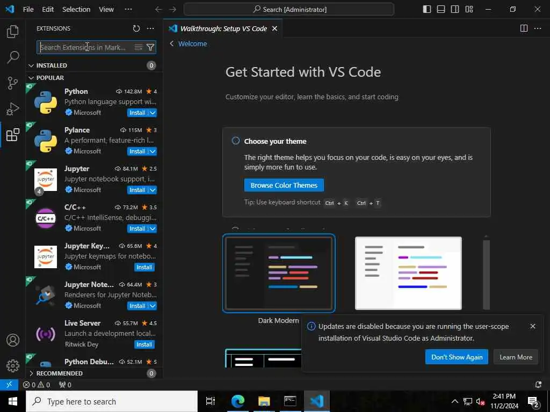This screenshot has height=412, width=550.
Task: Open Customize Layout icon
Action: point(469,10)
